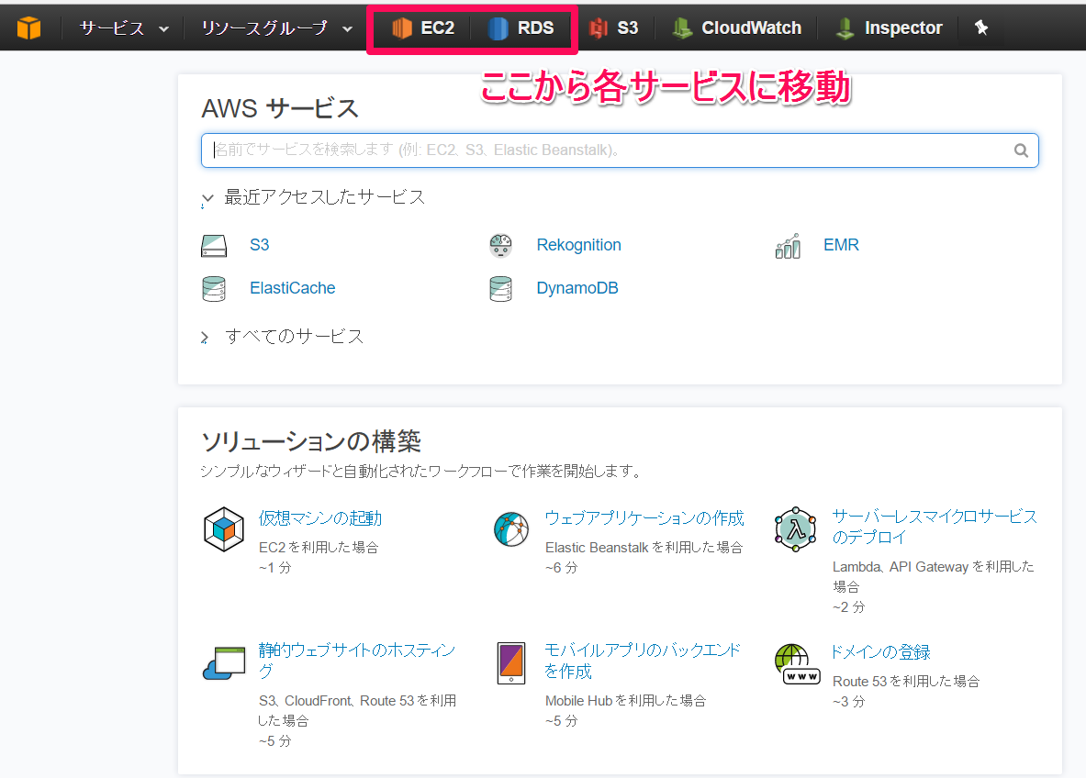Image resolution: width=1086 pixels, height=778 pixels.
Task: Click the ソリューションの構築 heading
Action: pyautogui.click(x=311, y=441)
